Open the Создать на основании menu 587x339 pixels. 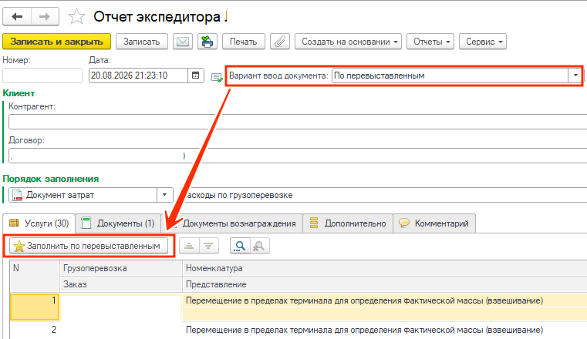tap(348, 42)
